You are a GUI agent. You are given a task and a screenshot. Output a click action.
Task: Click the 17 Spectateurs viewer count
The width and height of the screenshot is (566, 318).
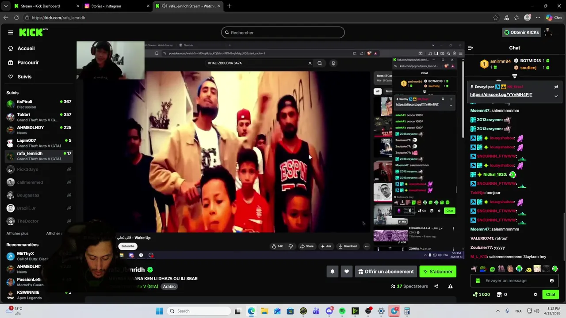coord(409,286)
